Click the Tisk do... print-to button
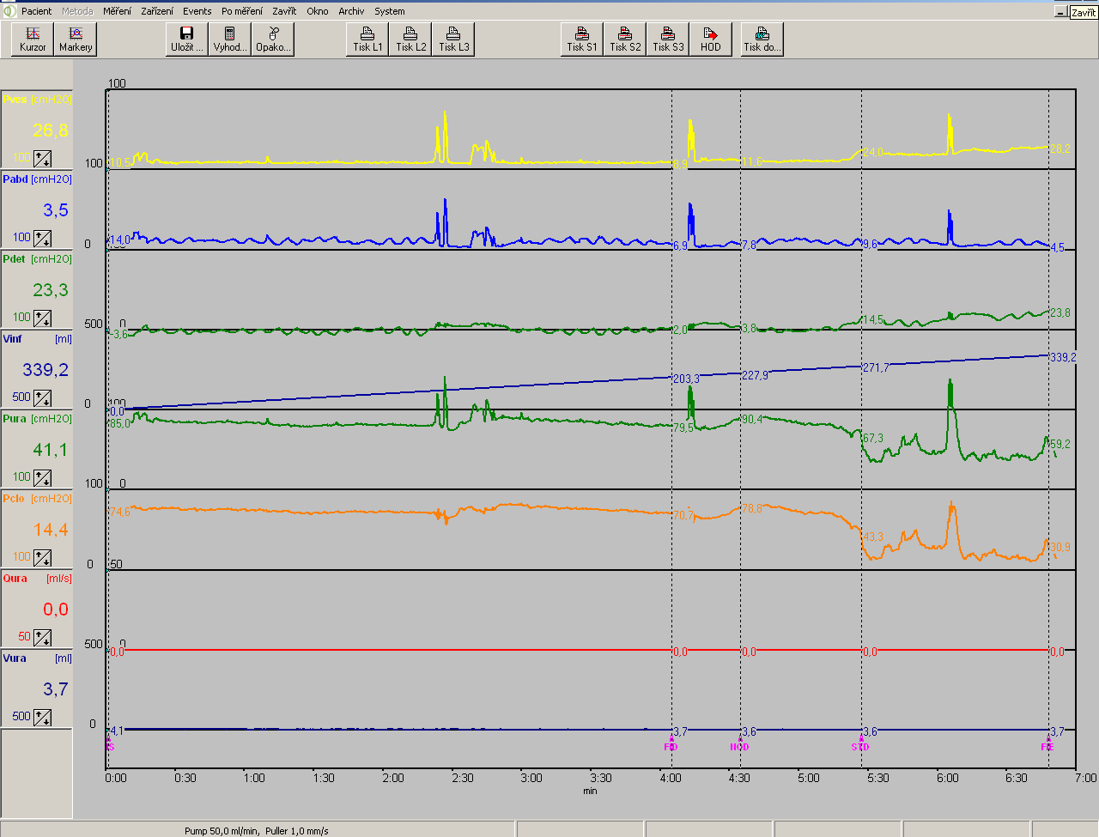 click(x=762, y=39)
